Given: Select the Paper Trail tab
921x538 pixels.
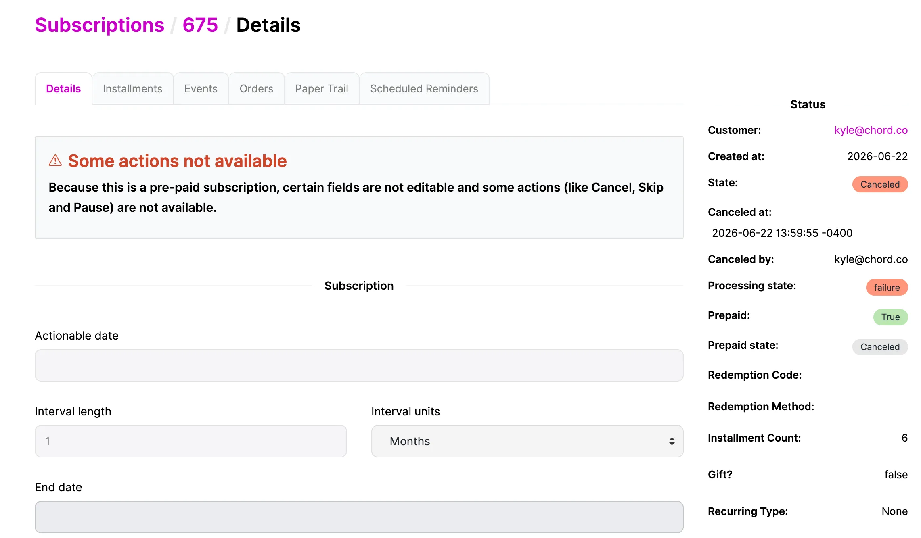Looking at the screenshot, I should [x=322, y=89].
